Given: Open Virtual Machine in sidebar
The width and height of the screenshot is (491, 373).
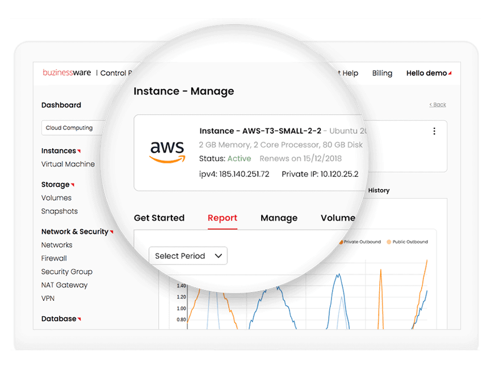Looking at the screenshot, I should 68,164.
